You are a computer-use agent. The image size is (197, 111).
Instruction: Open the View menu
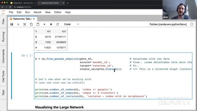[x=48, y=12]
